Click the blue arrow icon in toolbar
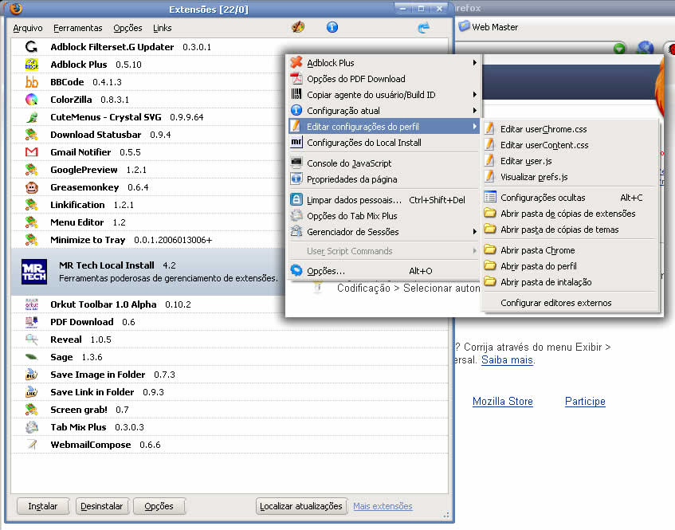675x530 pixels. coord(424,28)
